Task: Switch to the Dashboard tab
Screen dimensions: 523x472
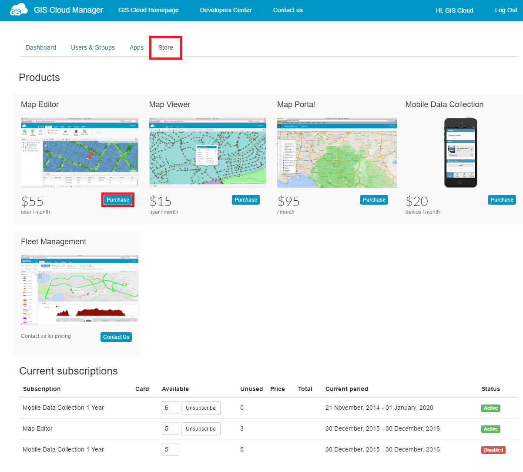Action: pyautogui.click(x=41, y=47)
